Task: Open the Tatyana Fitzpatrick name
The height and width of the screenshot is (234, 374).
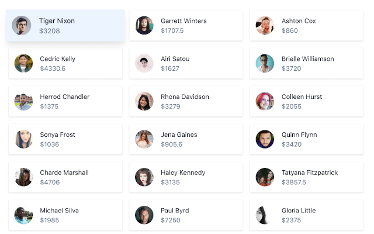Action: pos(310,173)
